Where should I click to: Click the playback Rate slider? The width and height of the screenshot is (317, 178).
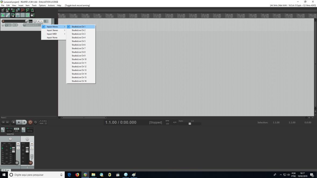click(x=190, y=124)
